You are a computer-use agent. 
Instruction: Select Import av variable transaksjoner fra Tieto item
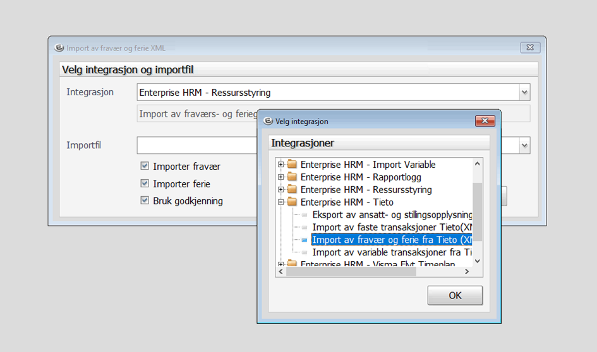(x=392, y=252)
